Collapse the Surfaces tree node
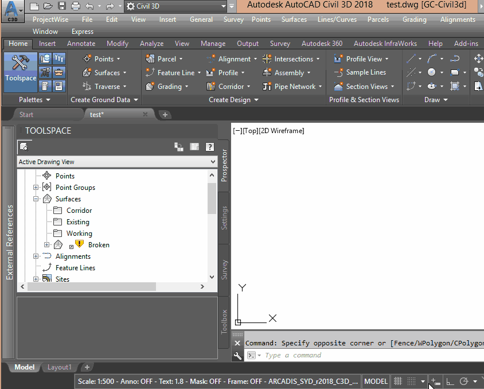The height and width of the screenshot is (389, 484). pyautogui.click(x=36, y=199)
